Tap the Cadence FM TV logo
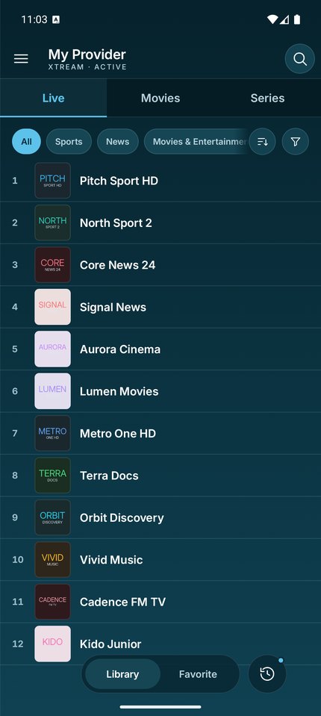Viewport: 321px width, 716px height. [x=52, y=602]
